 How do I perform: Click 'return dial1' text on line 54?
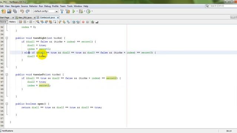[x=30, y=108]
